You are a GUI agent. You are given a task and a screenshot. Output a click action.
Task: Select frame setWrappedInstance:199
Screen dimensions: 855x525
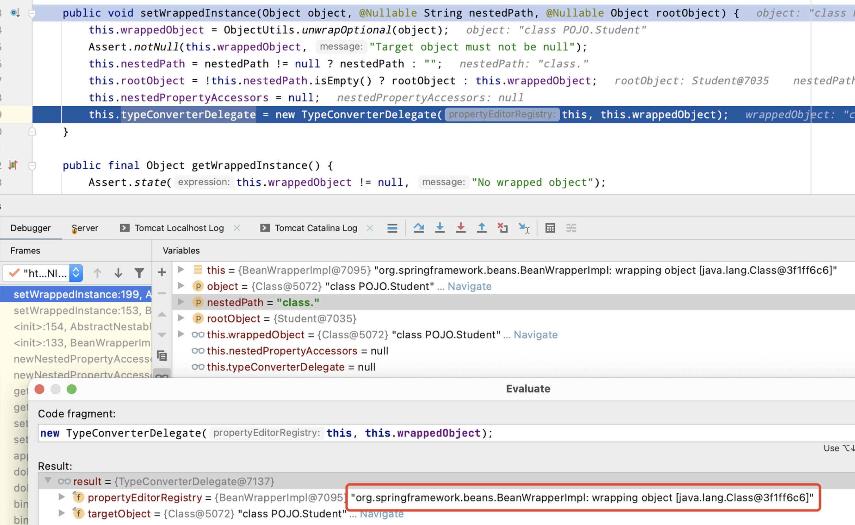click(x=76, y=294)
